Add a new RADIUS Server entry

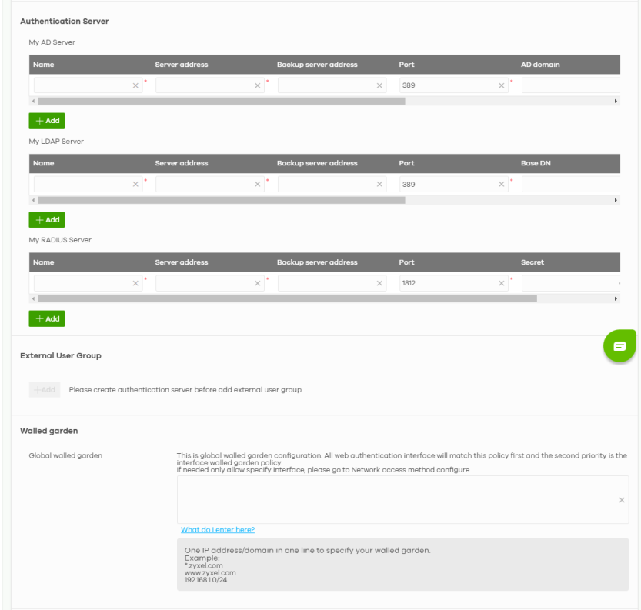coord(46,318)
